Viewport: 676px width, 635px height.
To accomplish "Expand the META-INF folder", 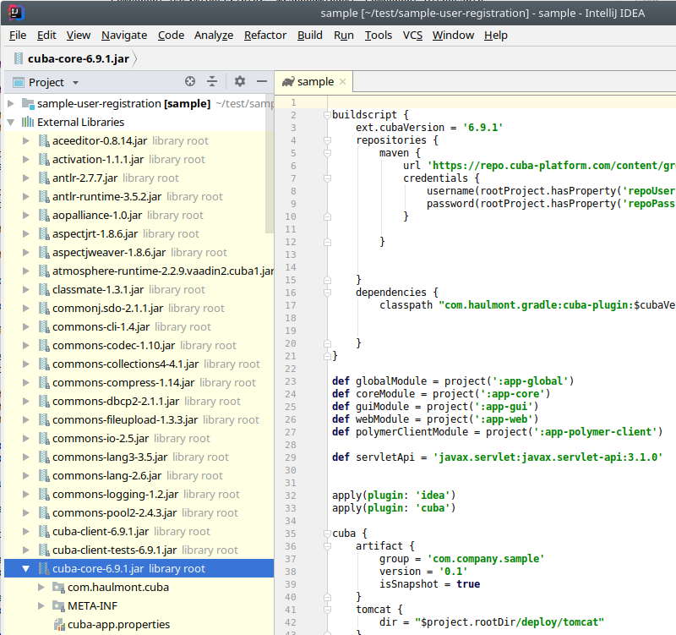I will pos(41,605).
